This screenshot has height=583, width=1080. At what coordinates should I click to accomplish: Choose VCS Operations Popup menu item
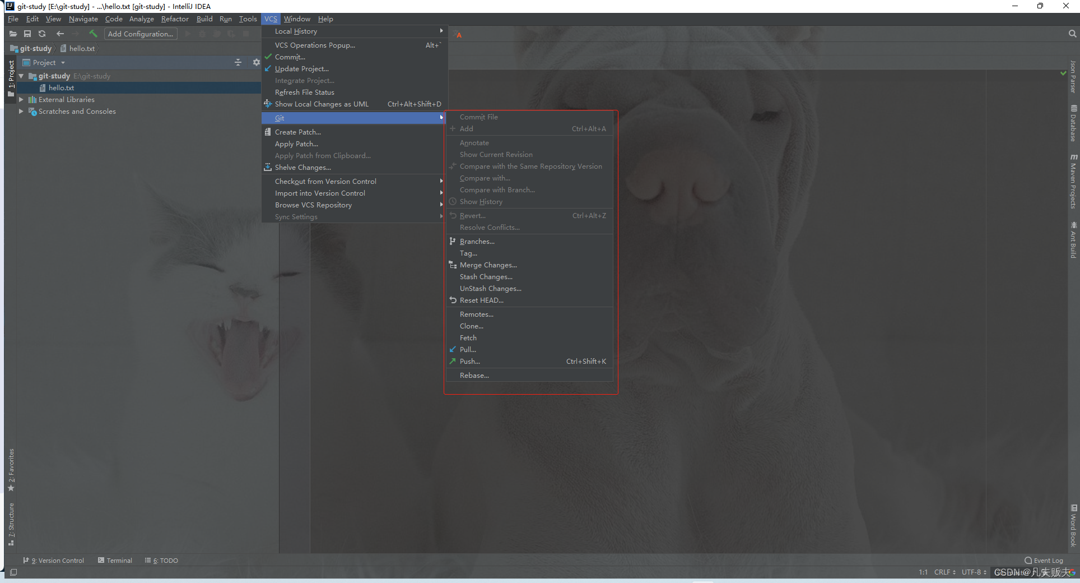[355, 45]
